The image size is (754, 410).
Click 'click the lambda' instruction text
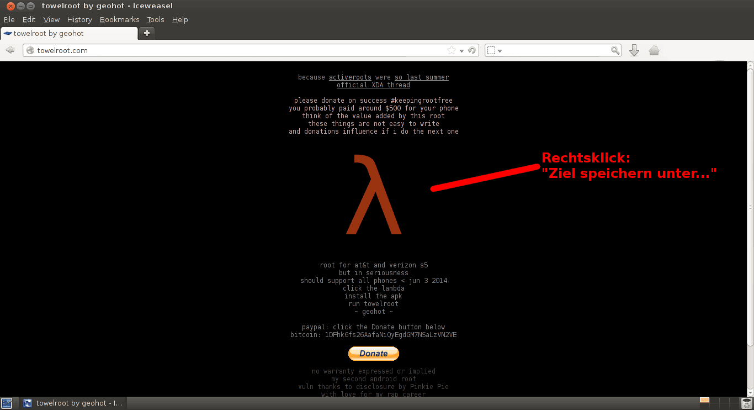click(374, 288)
